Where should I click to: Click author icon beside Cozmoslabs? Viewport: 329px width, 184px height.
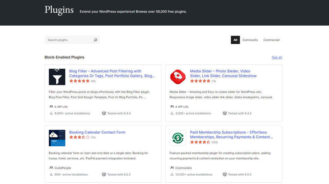[172, 168]
